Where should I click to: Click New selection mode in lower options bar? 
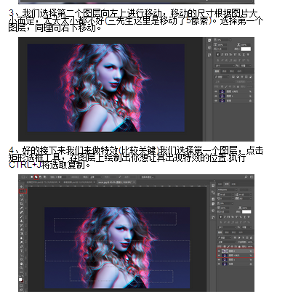[31, 177]
